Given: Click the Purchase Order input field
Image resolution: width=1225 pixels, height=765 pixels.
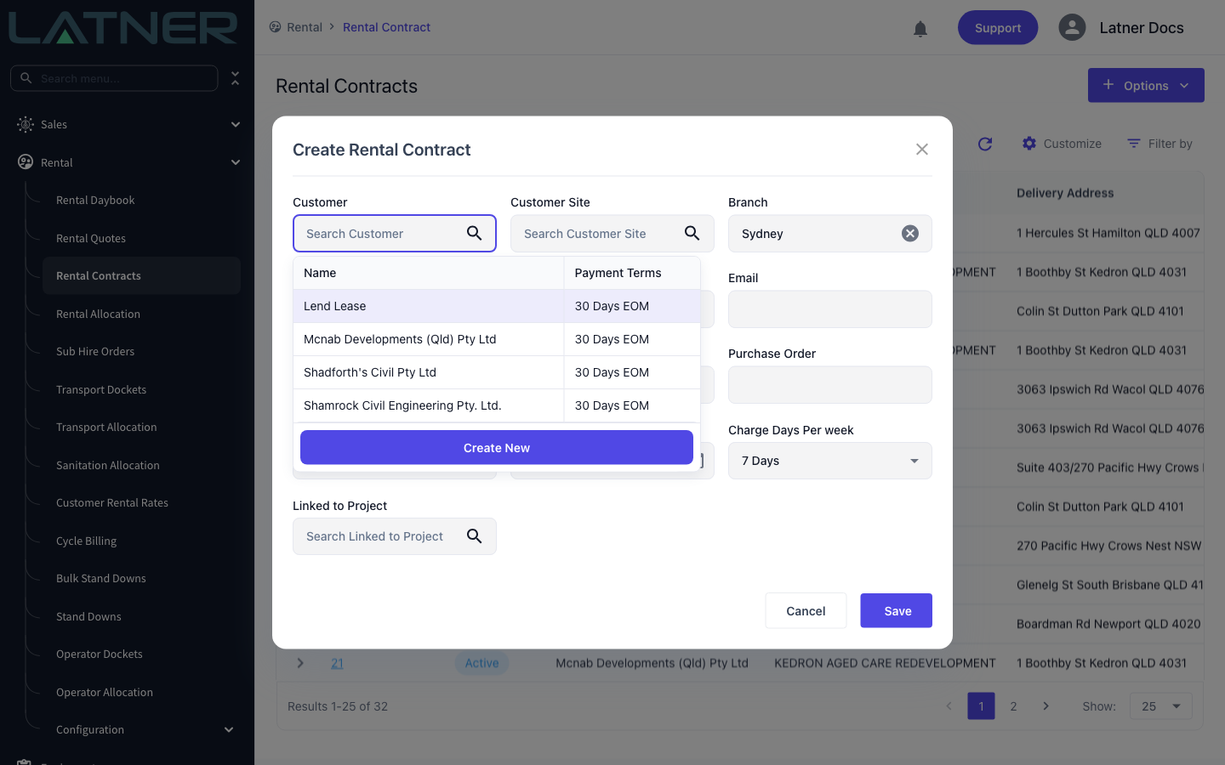Looking at the screenshot, I should (x=830, y=385).
